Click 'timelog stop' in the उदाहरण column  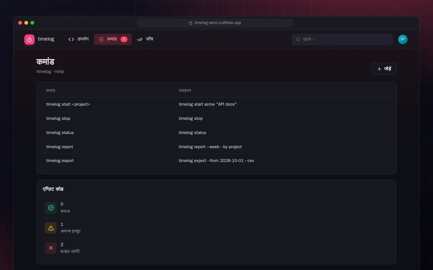tap(191, 118)
